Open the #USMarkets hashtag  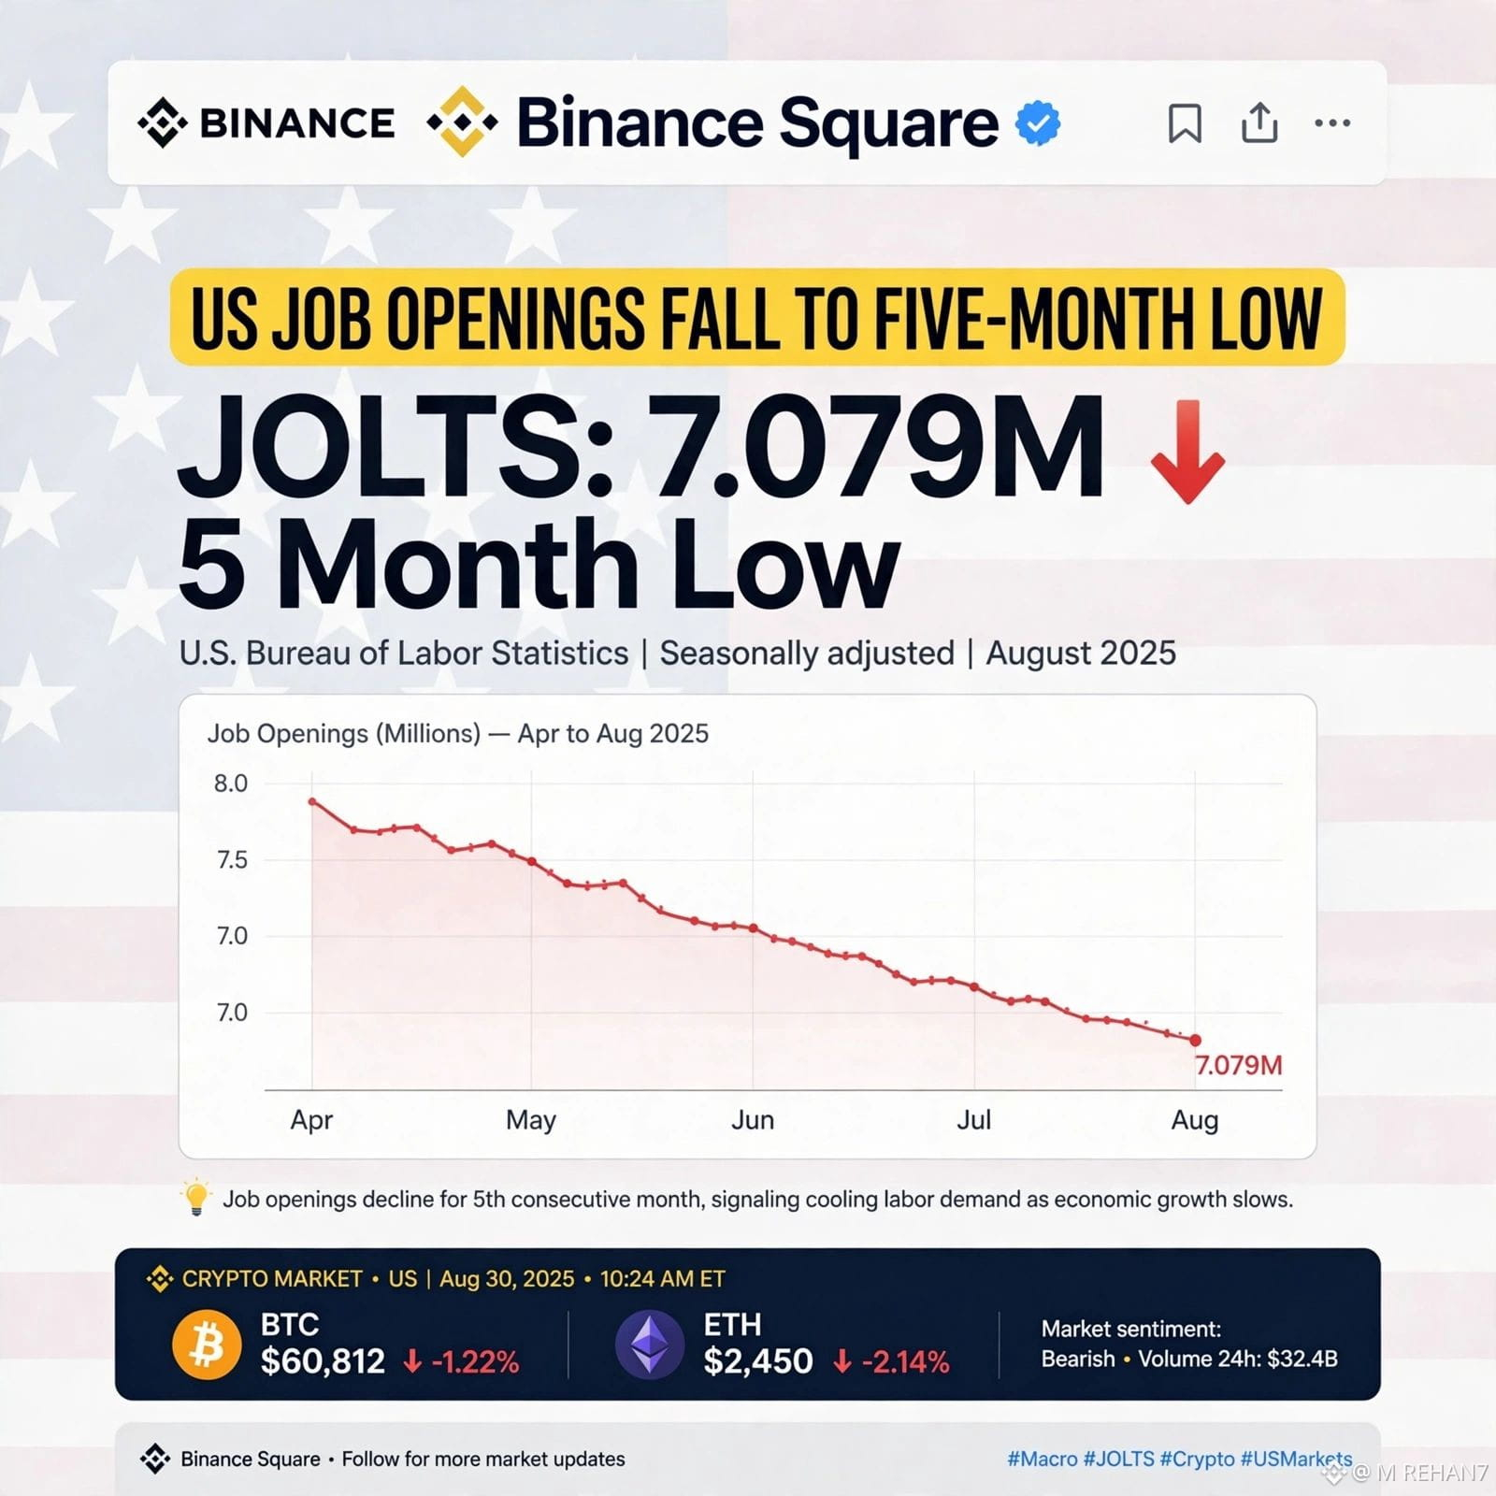[1296, 1459]
